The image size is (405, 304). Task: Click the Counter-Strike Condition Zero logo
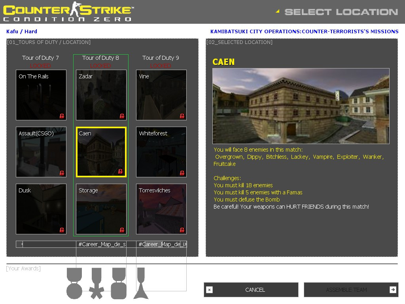(68, 12)
